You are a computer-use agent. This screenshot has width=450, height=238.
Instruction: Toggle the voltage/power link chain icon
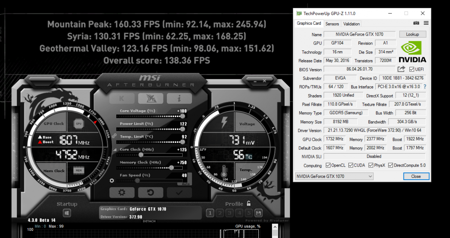[114, 136]
